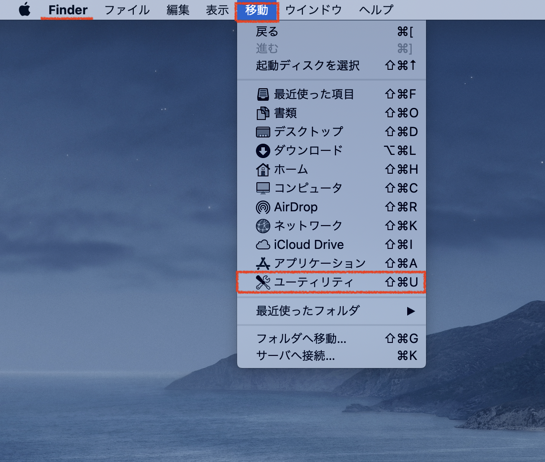Screen dimensions: 545x462
Task: Click the ⇧⌘G shortcut text
Action: coord(401,339)
